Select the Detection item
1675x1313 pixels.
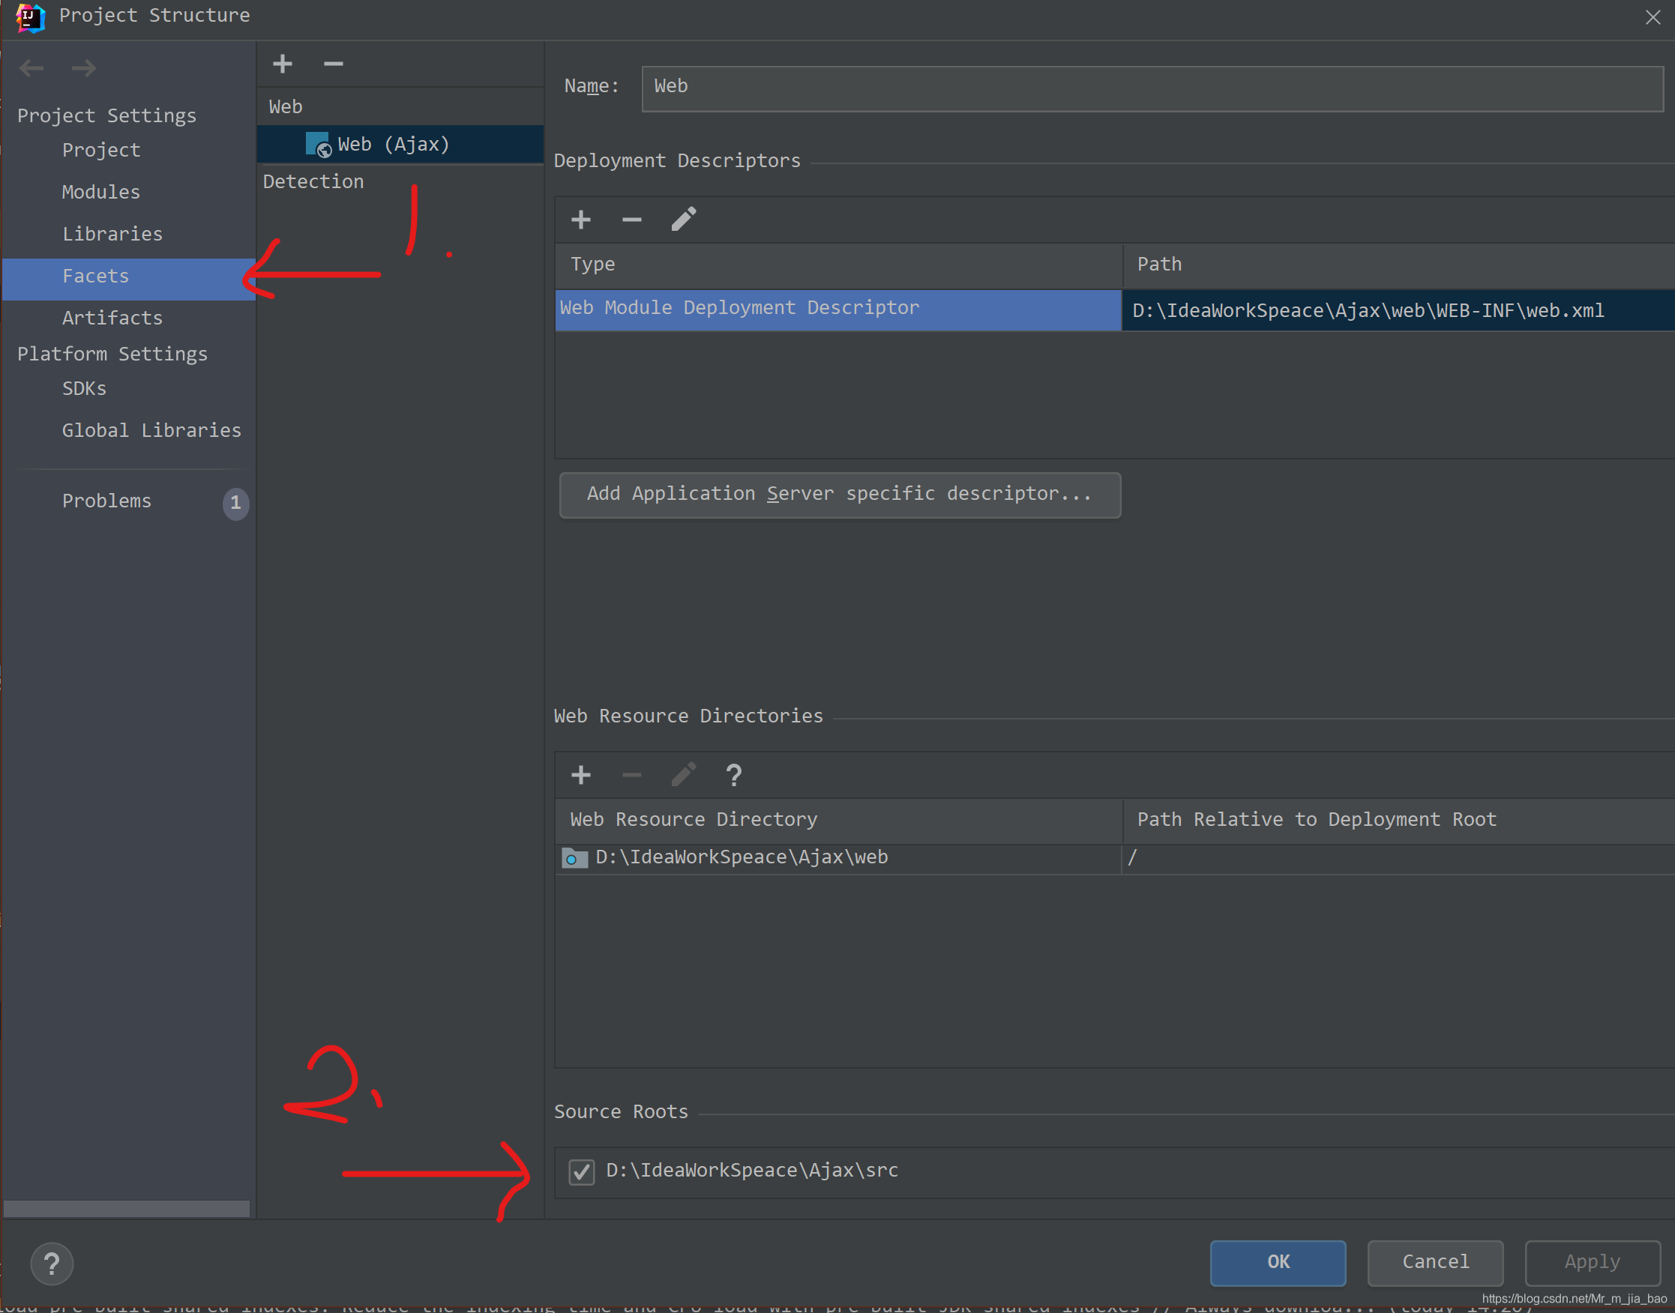(x=313, y=182)
